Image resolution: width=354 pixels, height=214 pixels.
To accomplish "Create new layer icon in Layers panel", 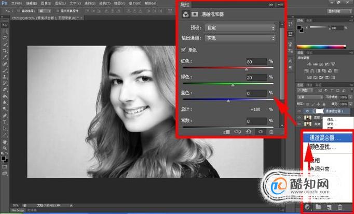I will pyautogui.click(x=329, y=207).
